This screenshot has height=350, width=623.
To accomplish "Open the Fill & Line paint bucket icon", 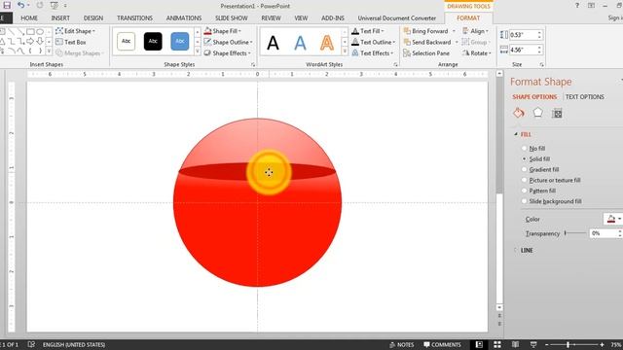I will point(519,113).
